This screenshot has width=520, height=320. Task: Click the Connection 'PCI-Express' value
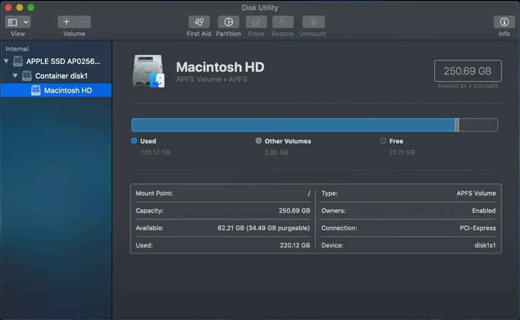(477, 228)
